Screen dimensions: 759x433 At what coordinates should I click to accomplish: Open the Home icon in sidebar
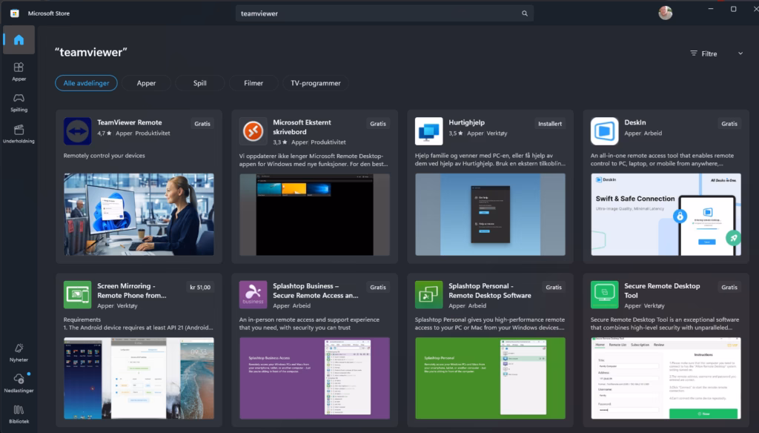pos(19,40)
